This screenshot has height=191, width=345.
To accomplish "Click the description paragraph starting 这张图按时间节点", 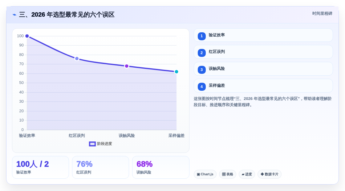I will point(263,102).
